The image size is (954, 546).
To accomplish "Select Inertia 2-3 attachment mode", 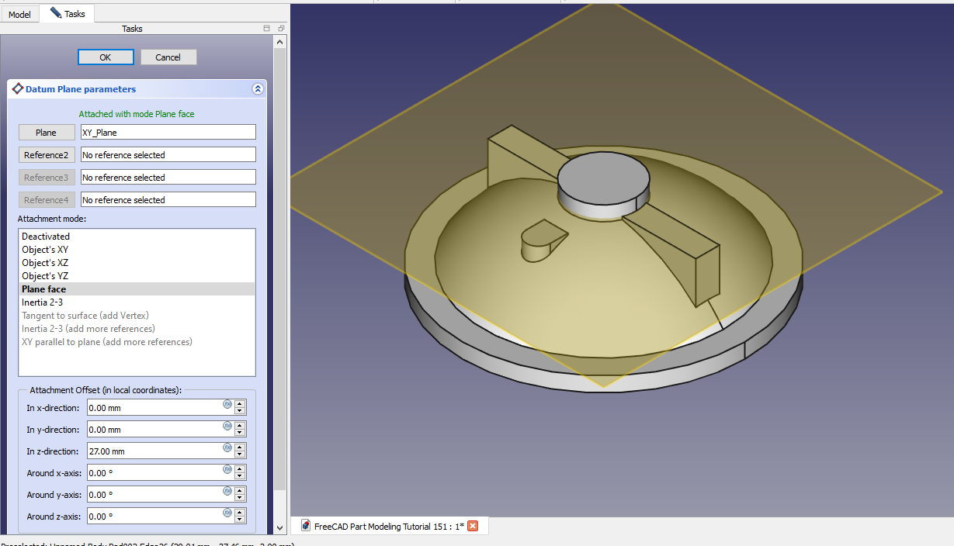I will click(42, 302).
